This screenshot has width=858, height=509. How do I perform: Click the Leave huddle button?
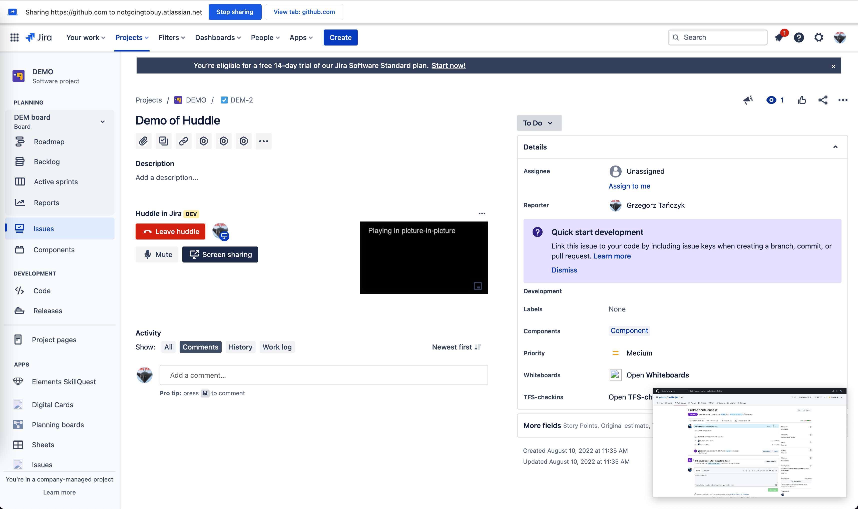point(170,231)
